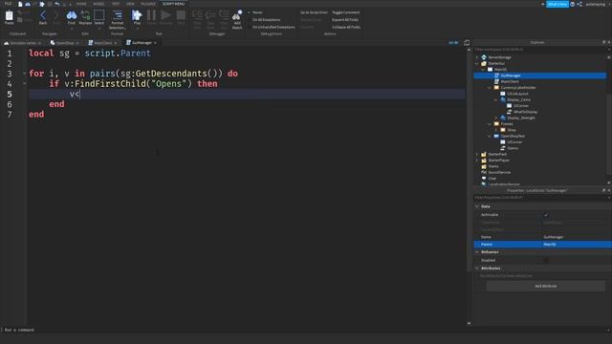Click the Replace tool icon
The image size is (612, 344).
85,15
